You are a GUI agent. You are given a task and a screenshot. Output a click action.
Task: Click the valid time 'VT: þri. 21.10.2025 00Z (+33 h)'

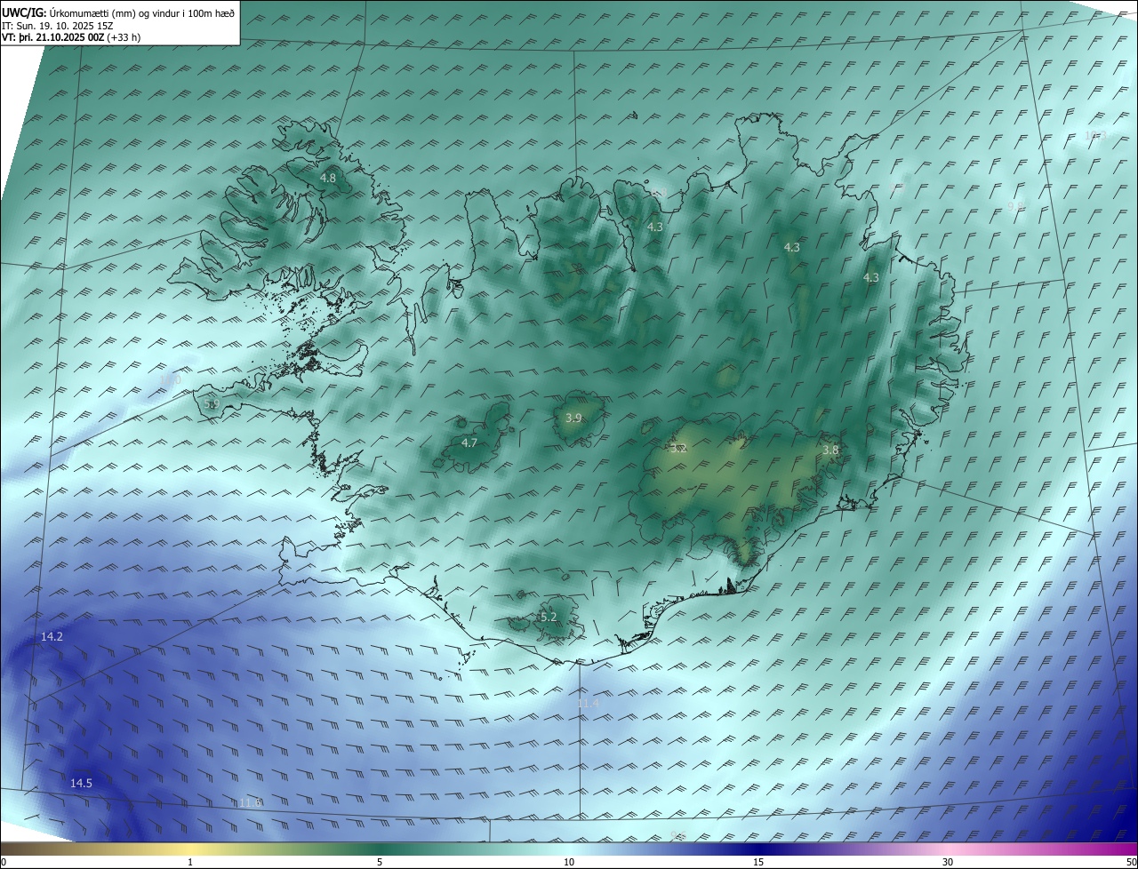click(x=71, y=37)
